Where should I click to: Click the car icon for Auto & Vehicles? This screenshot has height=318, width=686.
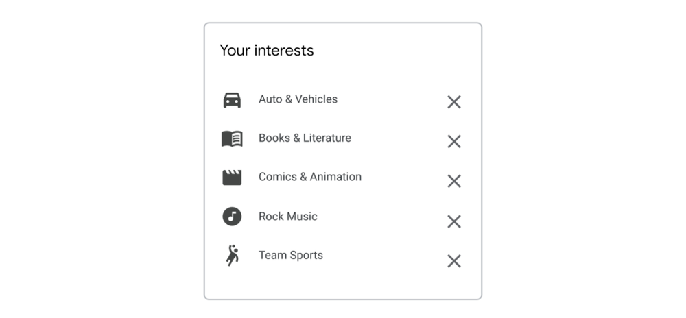coord(232,100)
